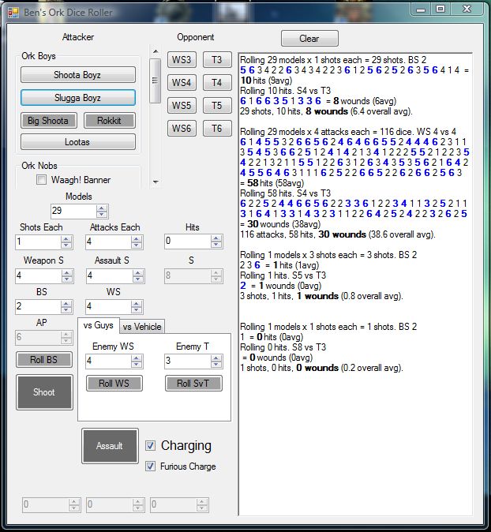Set opponent to WS5
Viewport: 491px width, 532px height.
point(182,105)
